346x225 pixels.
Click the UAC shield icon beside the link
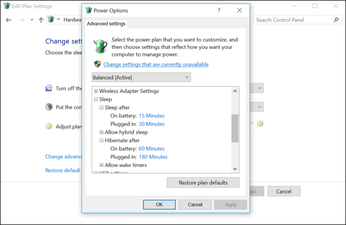pos(97,64)
